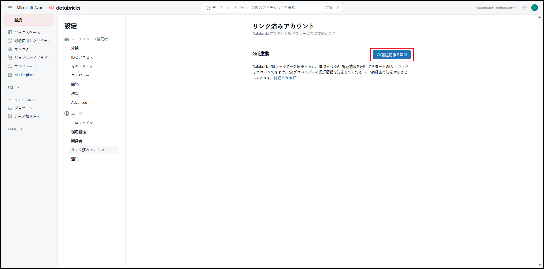Expand the SQL section
This screenshot has height=269, width=544.
[x=14, y=88]
